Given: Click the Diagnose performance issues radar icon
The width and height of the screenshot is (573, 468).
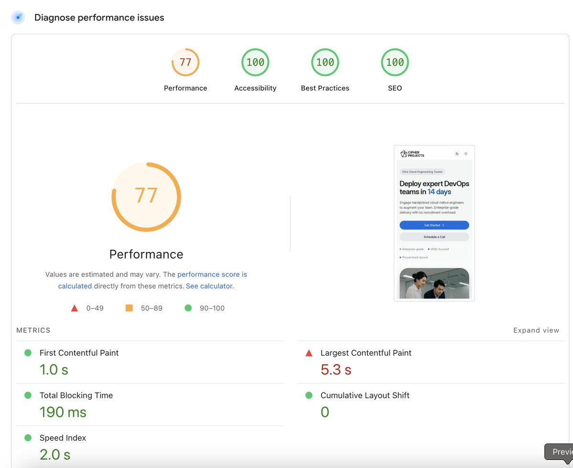Looking at the screenshot, I should tap(18, 17).
